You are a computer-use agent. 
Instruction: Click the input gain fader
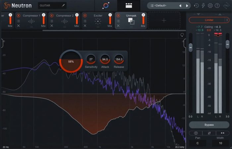tap(191, 47)
